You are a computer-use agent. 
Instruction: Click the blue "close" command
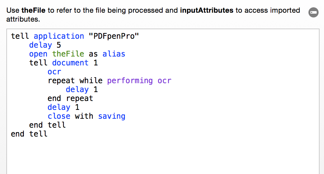point(59,116)
